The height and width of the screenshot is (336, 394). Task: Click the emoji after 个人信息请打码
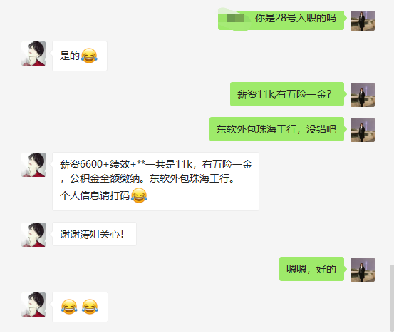coord(139,195)
